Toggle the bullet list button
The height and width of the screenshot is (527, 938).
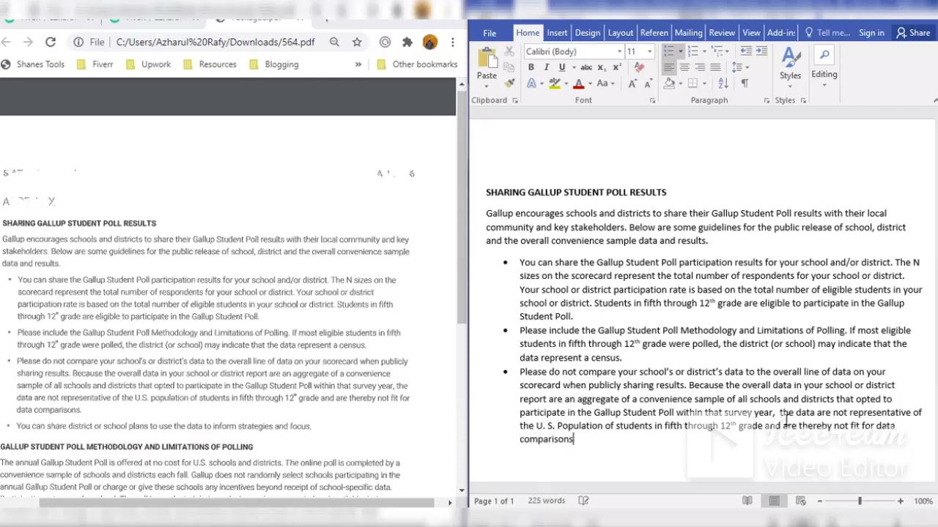[668, 51]
